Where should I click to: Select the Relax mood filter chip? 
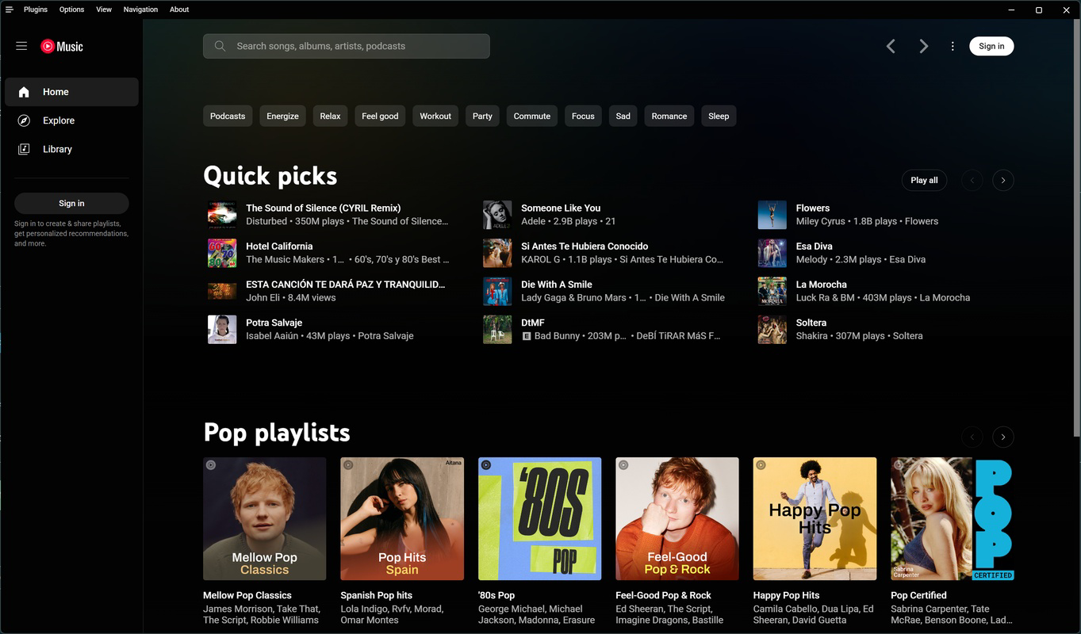click(x=330, y=116)
